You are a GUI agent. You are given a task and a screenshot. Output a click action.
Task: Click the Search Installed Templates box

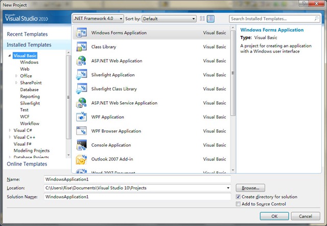tap(274, 18)
